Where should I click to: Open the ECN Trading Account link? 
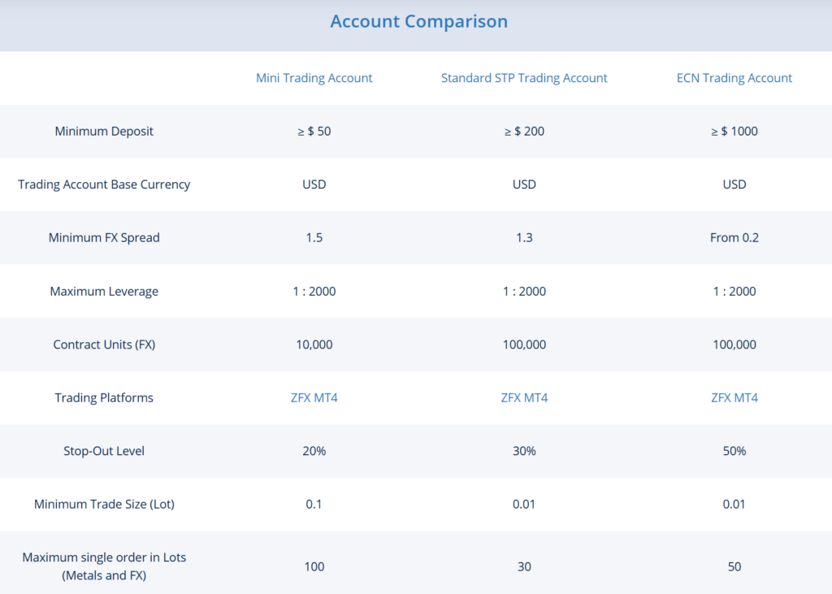pyautogui.click(x=734, y=78)
